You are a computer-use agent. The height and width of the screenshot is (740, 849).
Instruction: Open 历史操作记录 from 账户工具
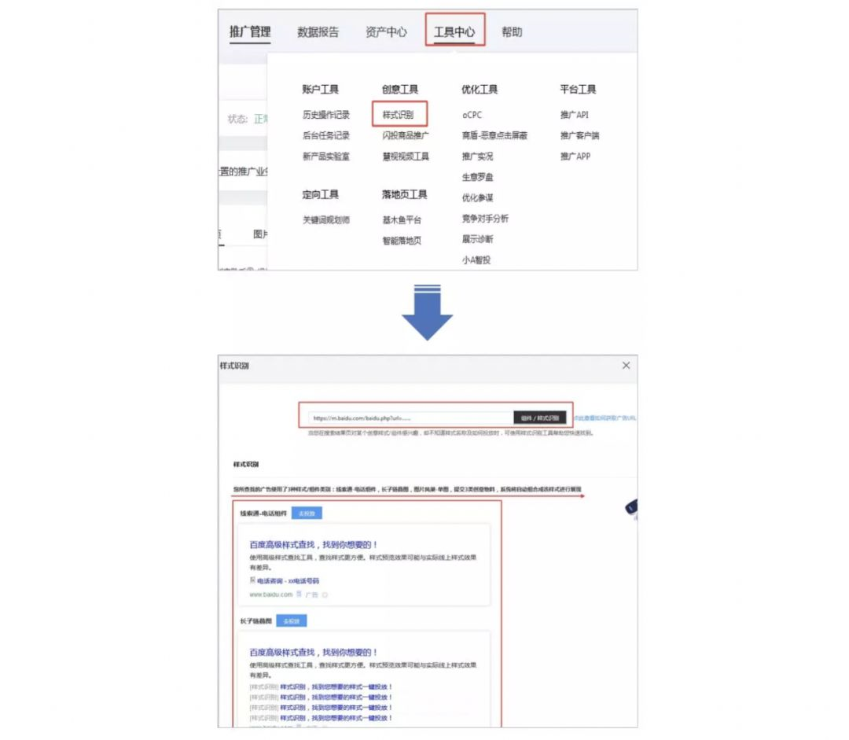326,115
